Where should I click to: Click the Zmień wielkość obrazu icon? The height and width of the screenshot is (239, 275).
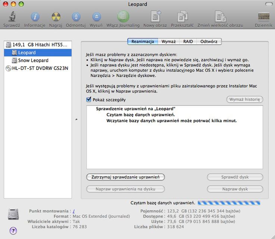[220, 16]
